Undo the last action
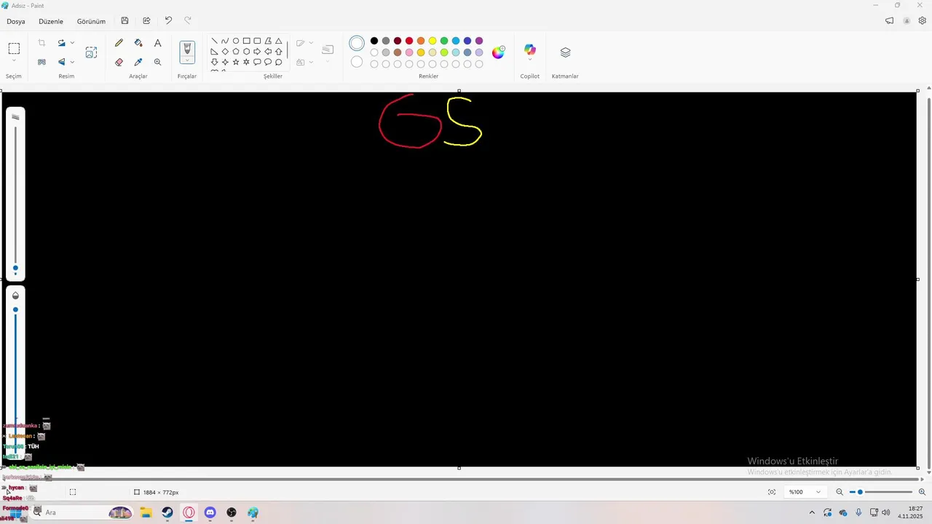 [x=168, y=21]
